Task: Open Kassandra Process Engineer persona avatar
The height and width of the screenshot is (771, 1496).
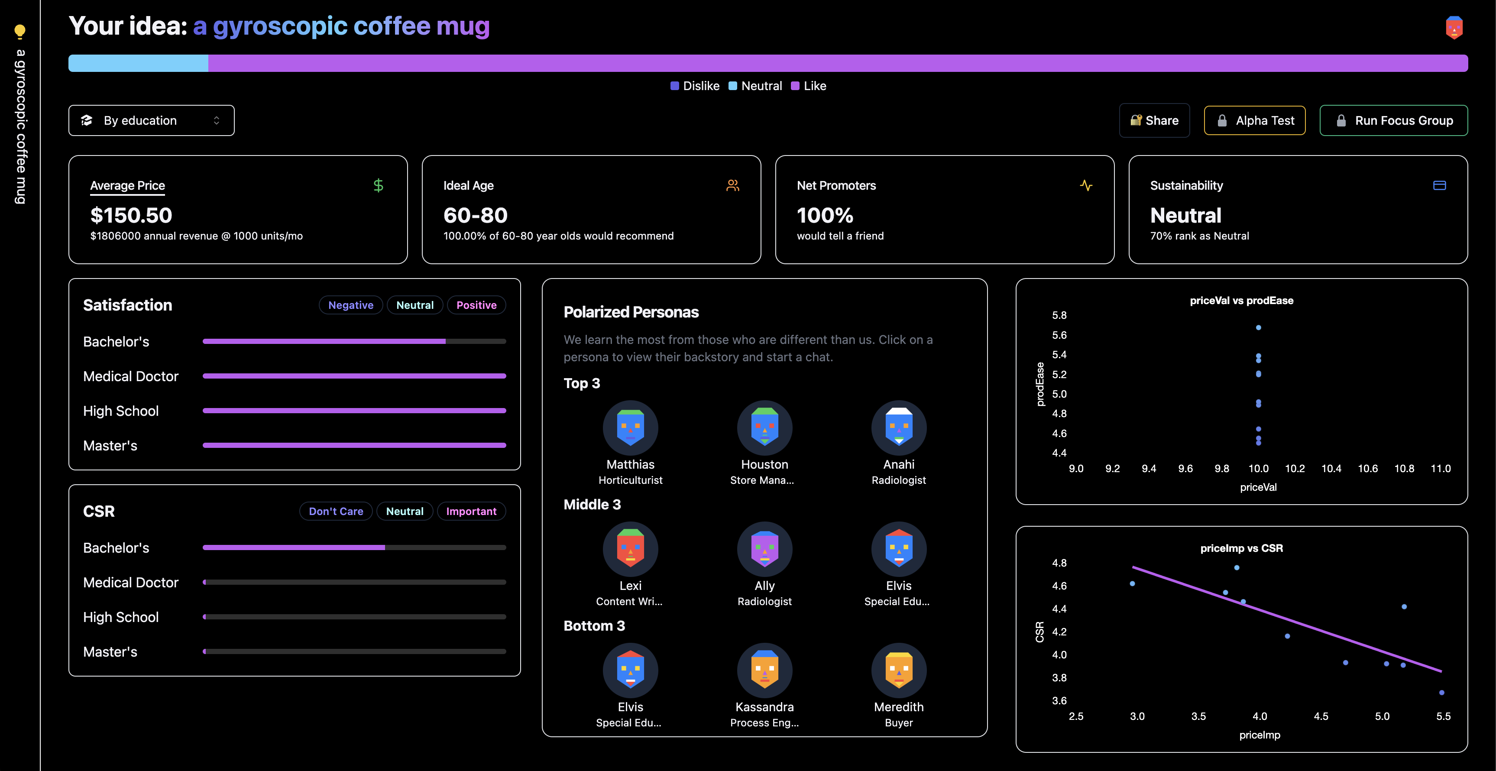Action: click(x=764, y=671)
